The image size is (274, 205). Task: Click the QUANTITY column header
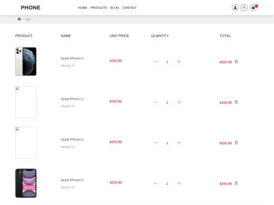point(160,36)
